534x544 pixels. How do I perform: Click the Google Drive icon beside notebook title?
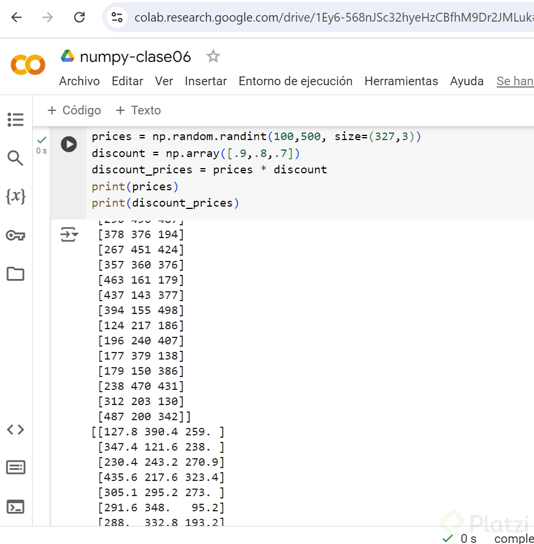pos(67,56)
